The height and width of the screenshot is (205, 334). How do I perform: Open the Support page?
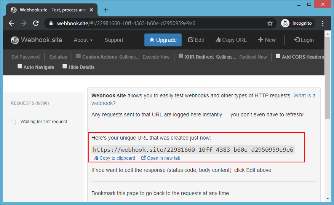(x=114, y=40)
